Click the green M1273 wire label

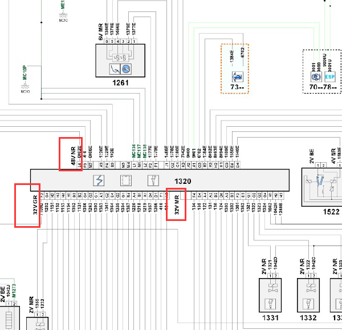click(x=14, y=290)
